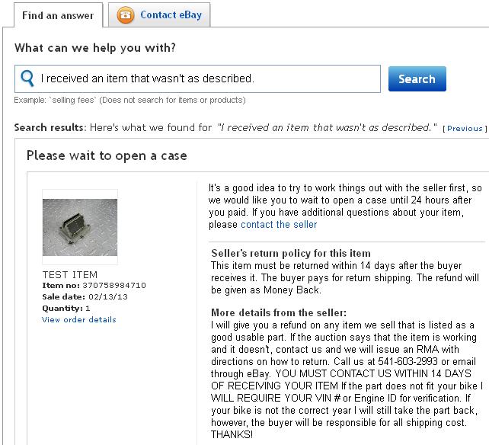Screen dimensions: 489x445
Task: Select item number 370758984710
Action: coord(103,285)
